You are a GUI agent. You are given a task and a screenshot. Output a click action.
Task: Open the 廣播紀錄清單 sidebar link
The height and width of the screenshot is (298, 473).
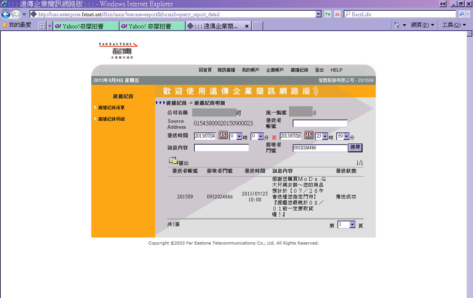click(111, 108)
